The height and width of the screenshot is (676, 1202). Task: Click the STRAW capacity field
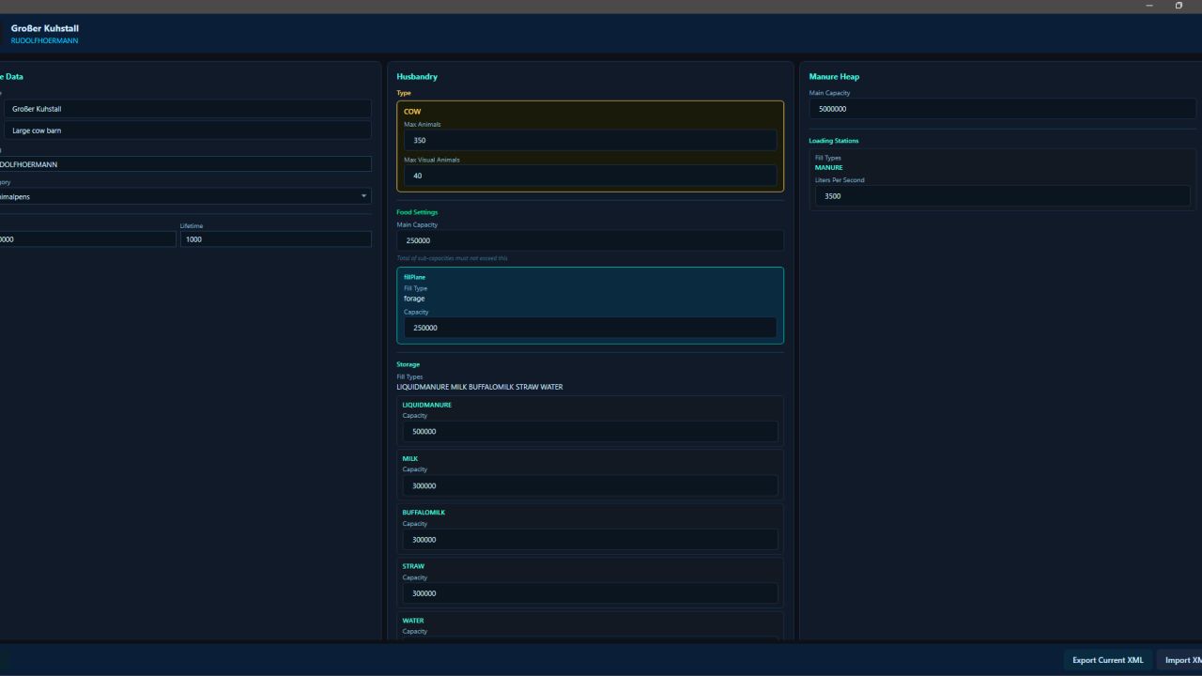590,592
